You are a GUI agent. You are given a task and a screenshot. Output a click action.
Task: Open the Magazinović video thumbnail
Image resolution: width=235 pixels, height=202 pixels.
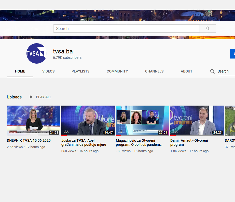coord(143,121)
